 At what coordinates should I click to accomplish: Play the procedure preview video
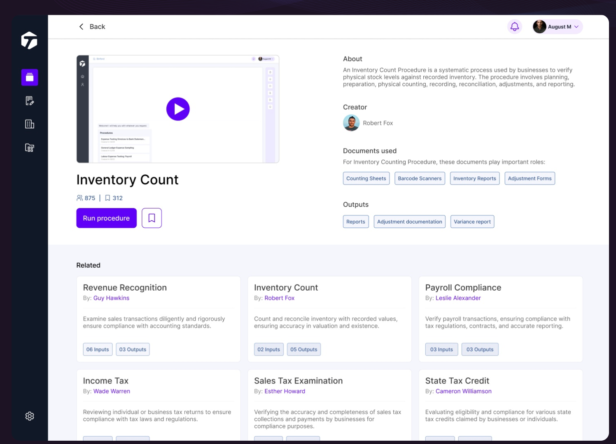click(x=178, y=109)
